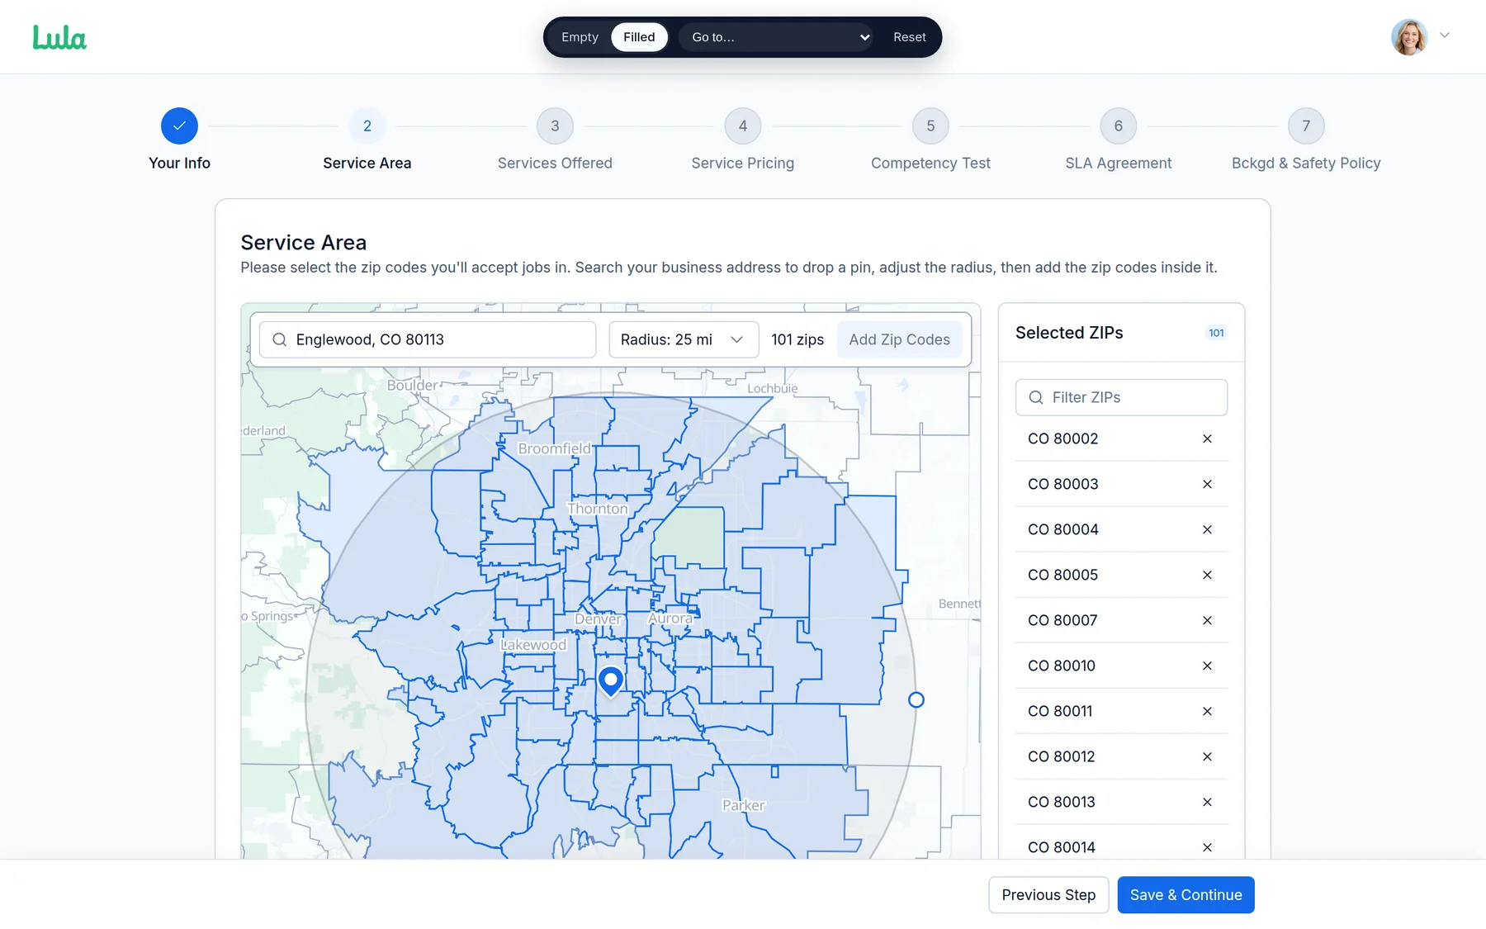Click the 101 zips count text
The image size is (1486, 929).
click(x=797, y=339)
